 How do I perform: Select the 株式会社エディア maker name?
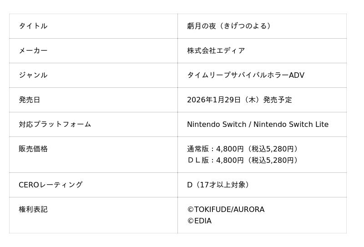(216, 50)
